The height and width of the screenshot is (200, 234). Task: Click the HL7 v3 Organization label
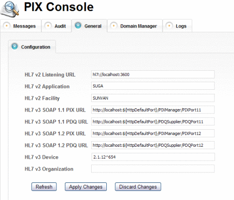[x=49, y=169]
